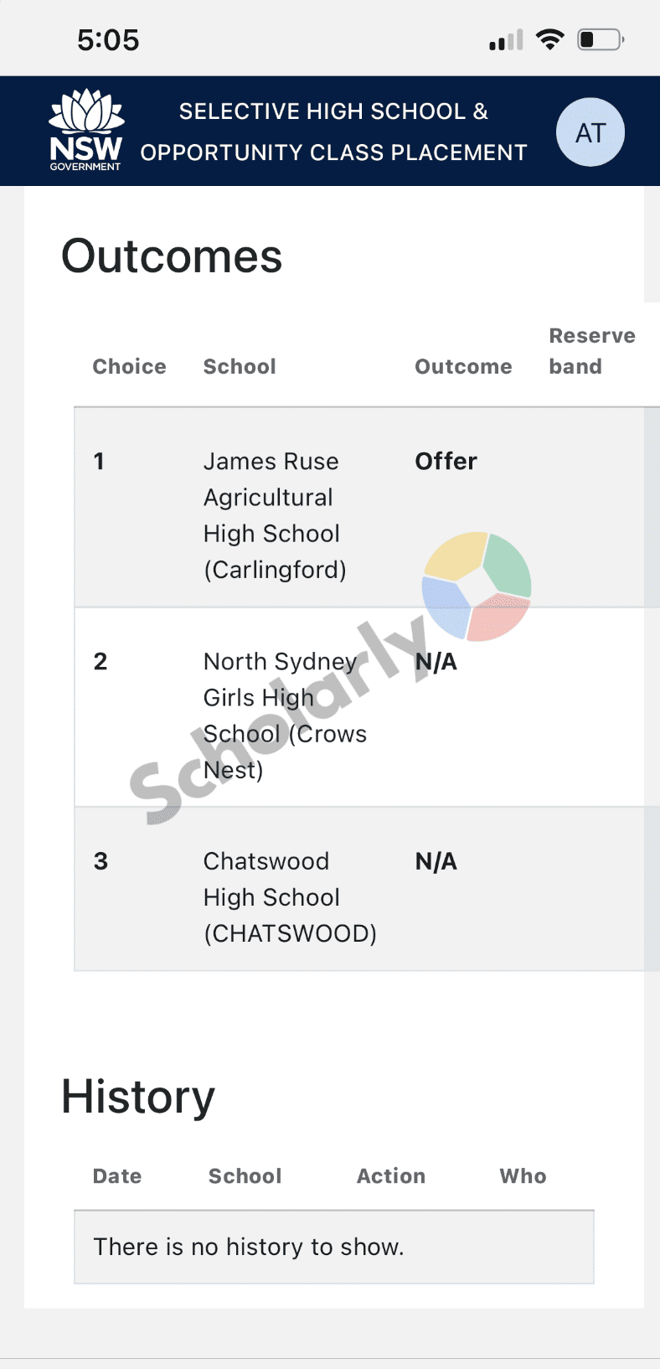This screenshot has height=1369, width=660.
Task: Open the AT user avatar menu
Action: pos(590,132)
